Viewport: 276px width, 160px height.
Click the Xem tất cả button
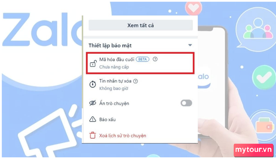(x=141, y=25)
